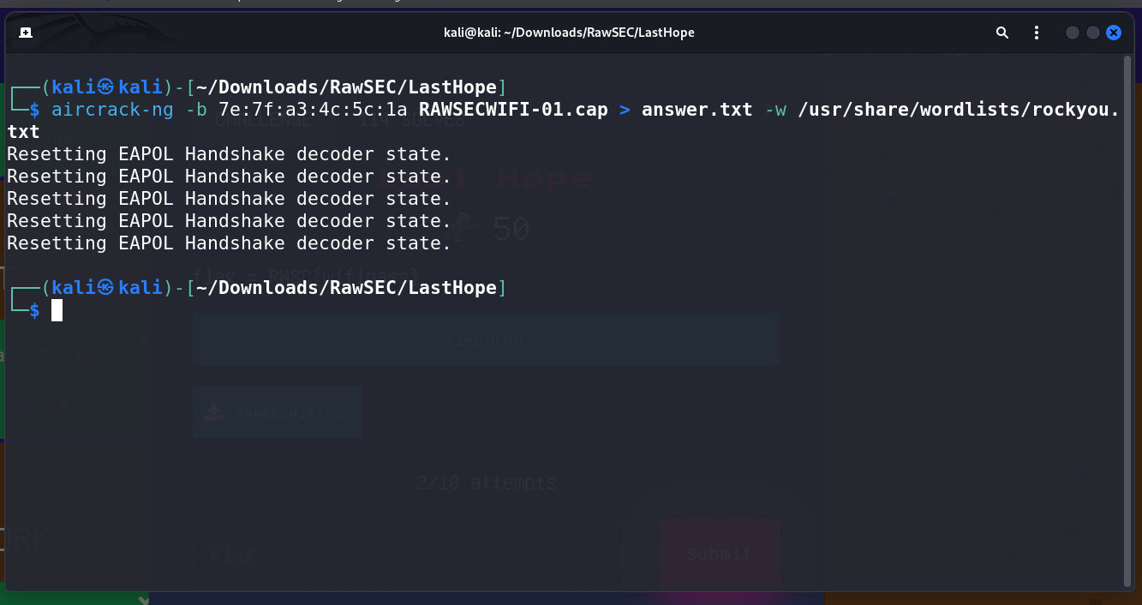Click the cursor block at the empty prompt
Viewport: 1142px width, 605px height.
[x=57, y=310]
